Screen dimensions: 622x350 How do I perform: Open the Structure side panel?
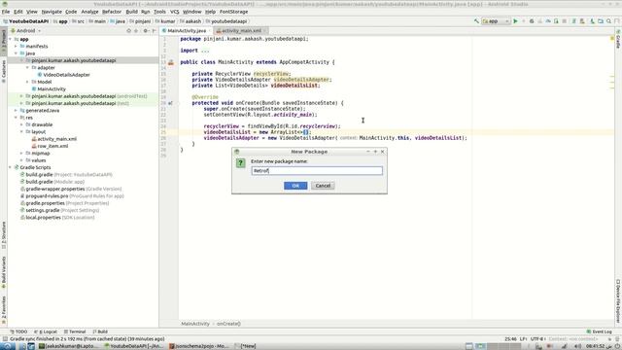[4, 235]
